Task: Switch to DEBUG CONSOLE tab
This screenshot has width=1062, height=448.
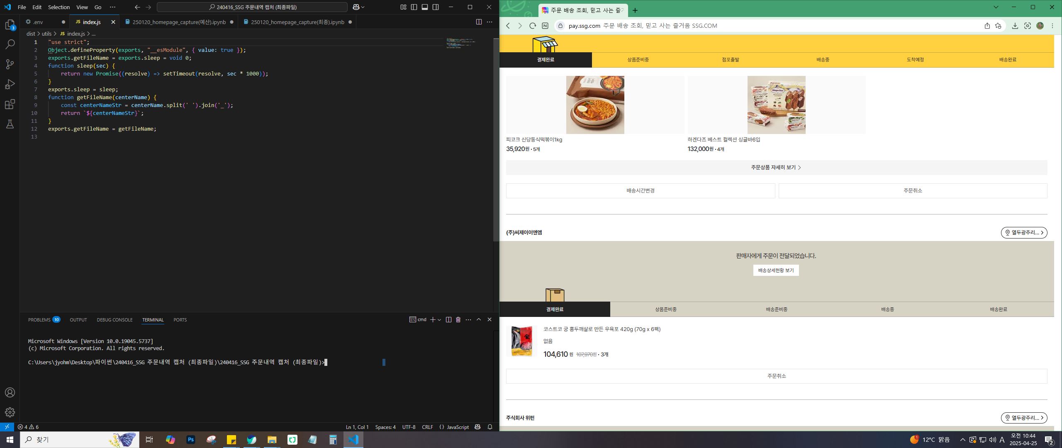Action: [114, 319]
